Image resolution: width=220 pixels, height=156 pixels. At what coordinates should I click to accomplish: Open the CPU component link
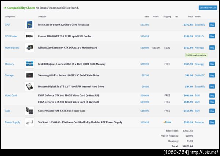coord(7,24)
